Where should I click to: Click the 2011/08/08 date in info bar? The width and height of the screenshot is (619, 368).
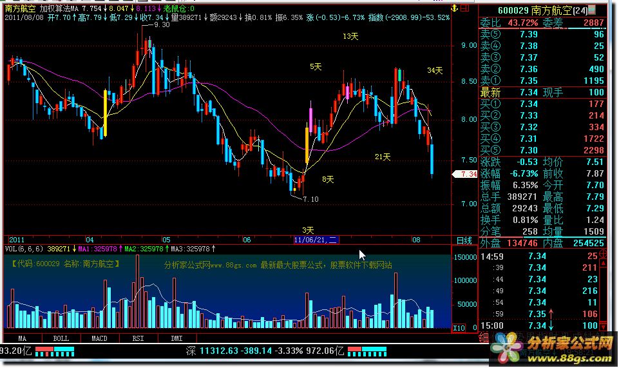pyautogui.click(x=24, y=17)
